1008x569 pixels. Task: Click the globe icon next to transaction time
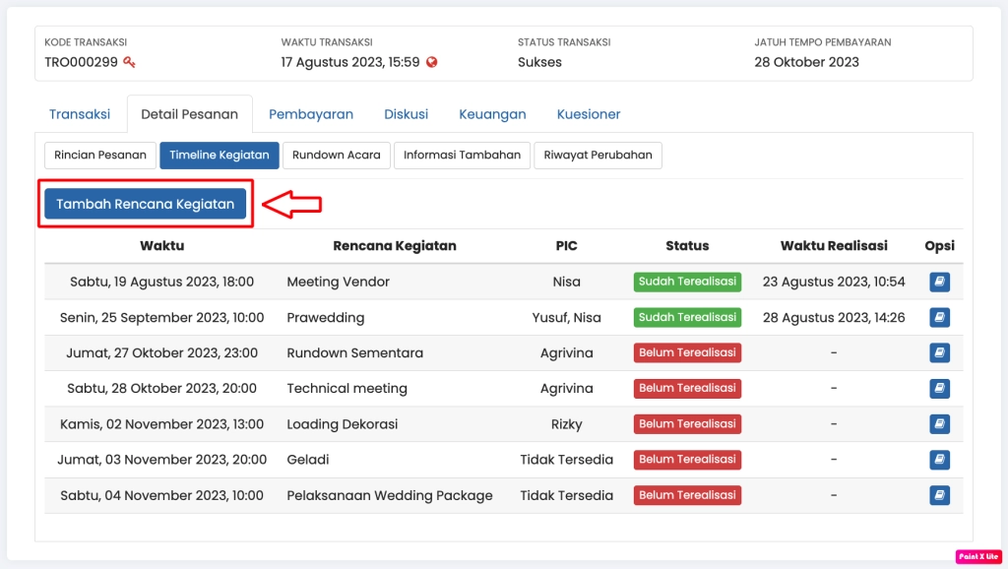[x=432, y=62]
